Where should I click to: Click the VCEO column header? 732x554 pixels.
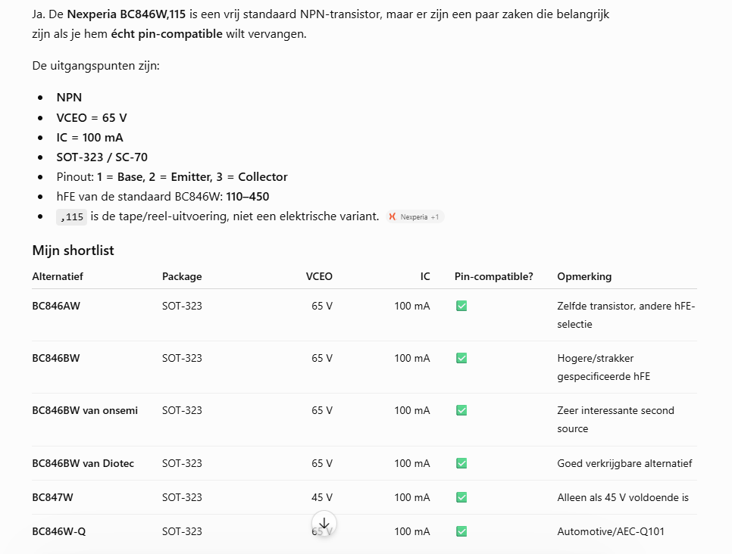pos(319,276)
